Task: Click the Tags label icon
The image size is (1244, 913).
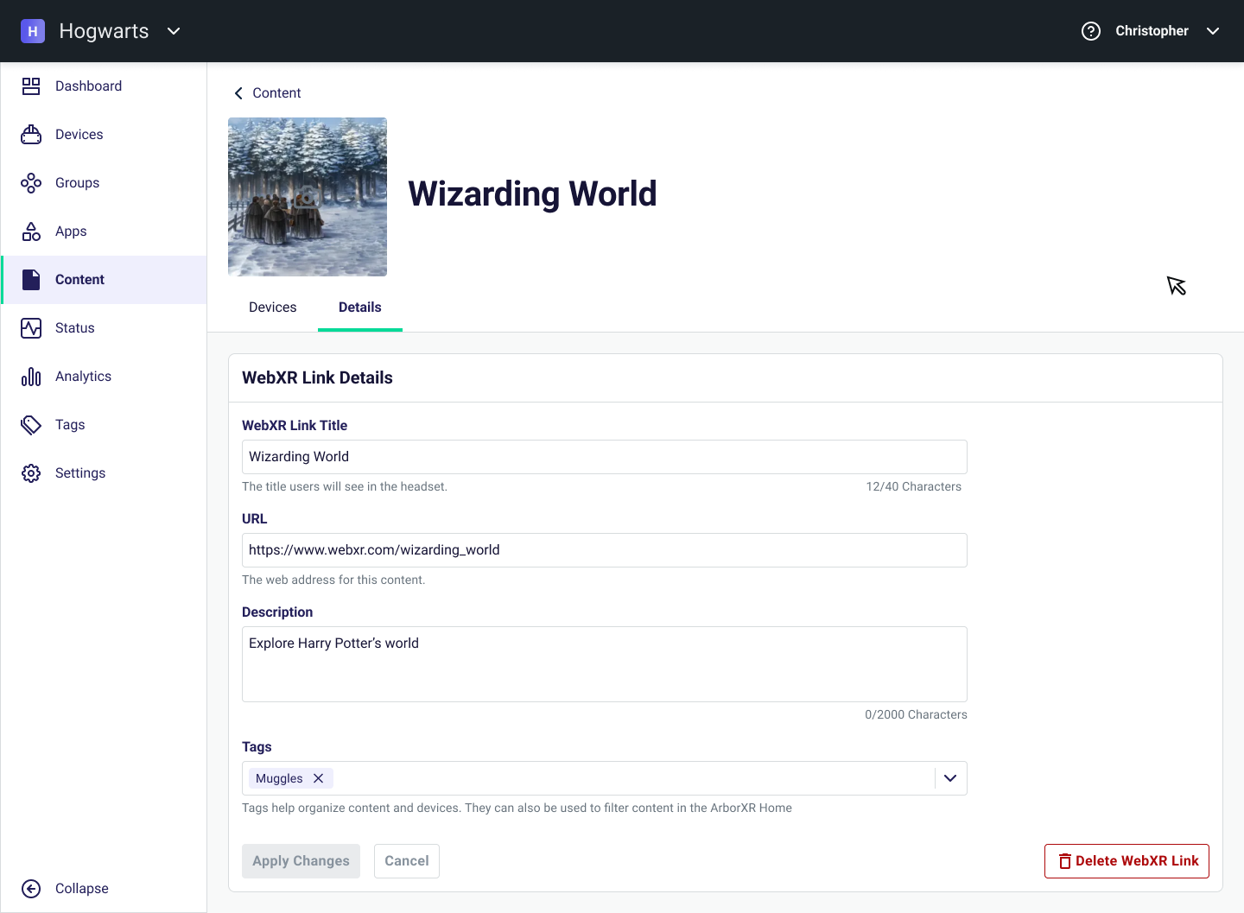Action: [31, 425]
